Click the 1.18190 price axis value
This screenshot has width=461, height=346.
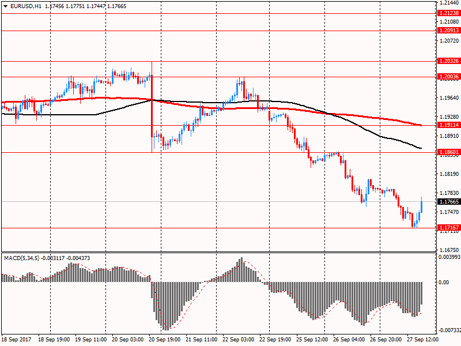[x=449, y=174]
